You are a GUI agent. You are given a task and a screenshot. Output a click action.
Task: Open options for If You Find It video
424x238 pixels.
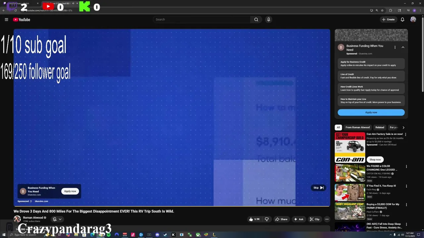pos(406,186)
